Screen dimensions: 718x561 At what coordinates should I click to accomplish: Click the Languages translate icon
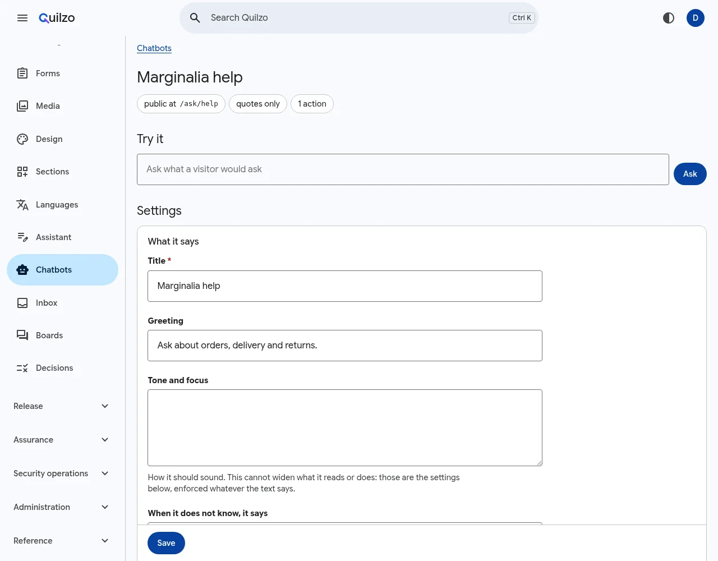click(x=22, y=205)
